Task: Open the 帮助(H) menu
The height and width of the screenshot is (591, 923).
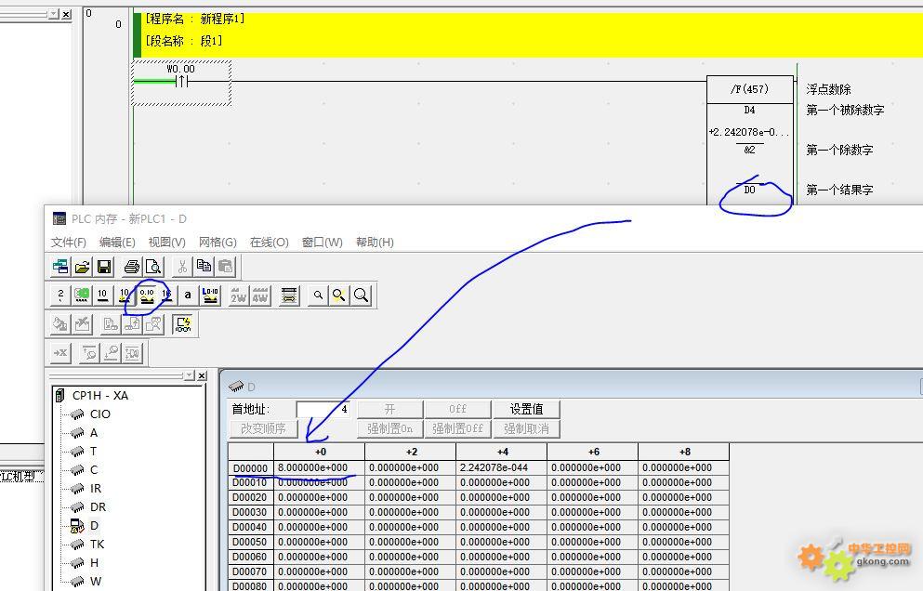Action: (375, 242)
